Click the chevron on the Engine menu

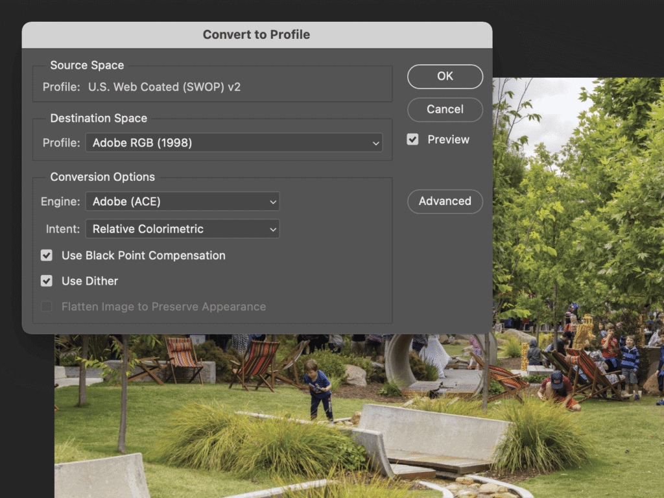pos(272,202)
